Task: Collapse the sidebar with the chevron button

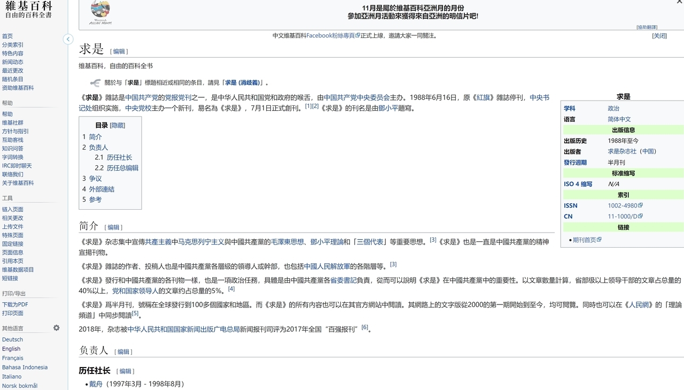Action: pos(68,39)
